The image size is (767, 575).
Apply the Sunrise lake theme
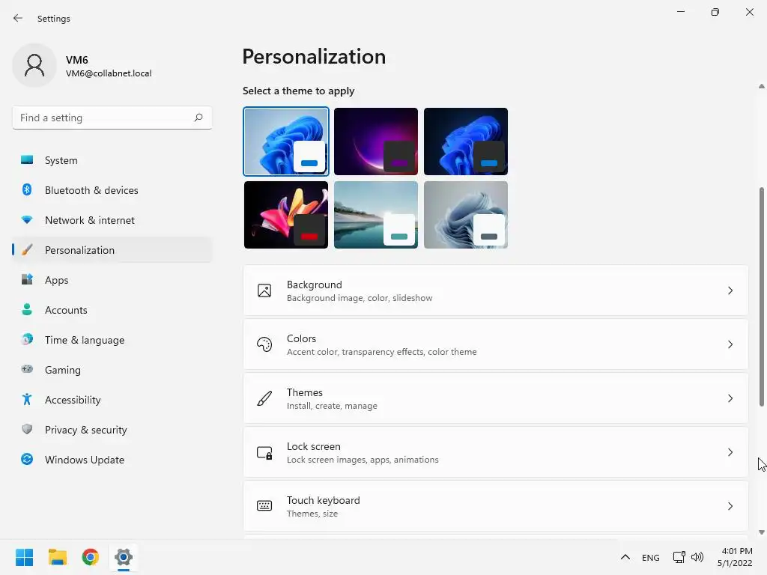[376, 215]
